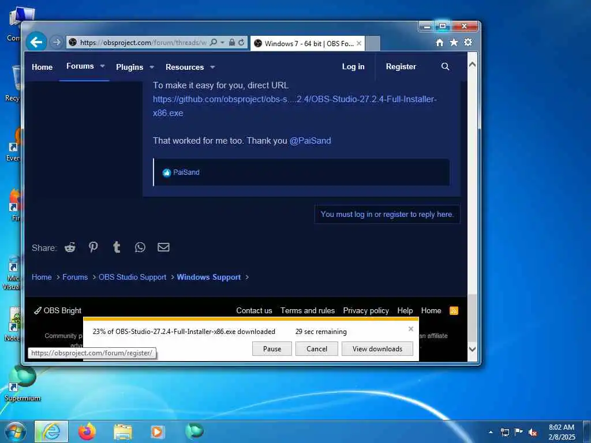Open the Home nav item
591x443 pixels.
click(x=42, y=67)
